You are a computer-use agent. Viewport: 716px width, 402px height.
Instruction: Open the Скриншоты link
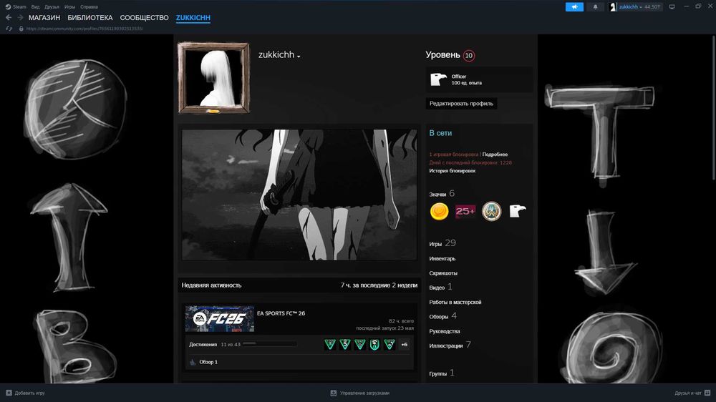tap(443, 273)
